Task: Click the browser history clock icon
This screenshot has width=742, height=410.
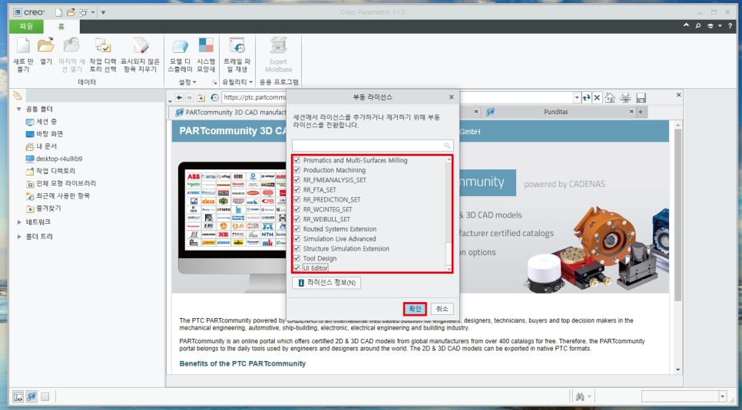Action: pyautogui.click(x=214, y=98)
